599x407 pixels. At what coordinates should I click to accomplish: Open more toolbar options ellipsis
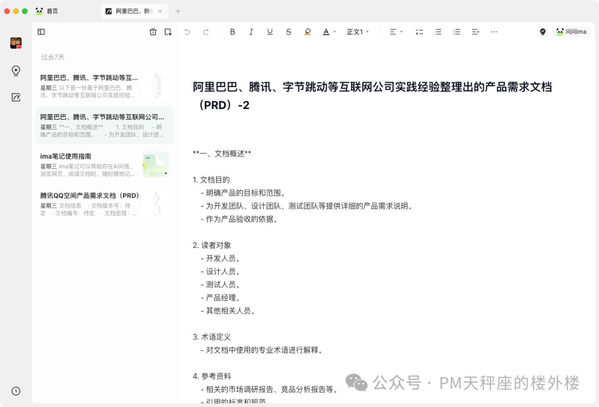[x=494, y=32]
